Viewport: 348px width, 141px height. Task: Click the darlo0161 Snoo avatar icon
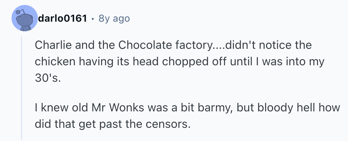(x=25, y=18)
